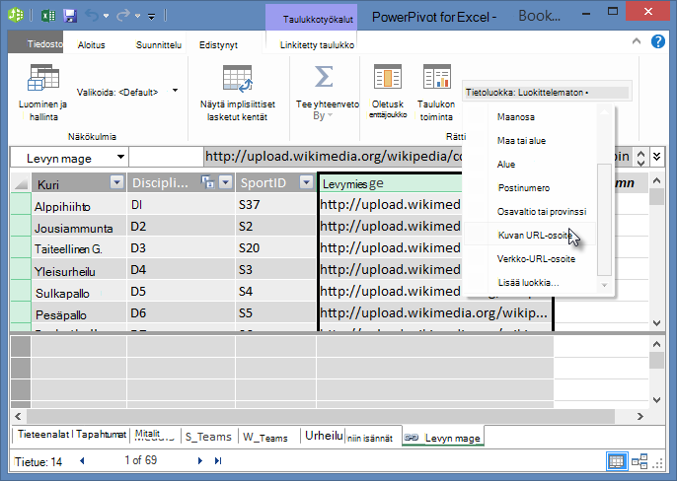The width and height of the screenshot is (677, 481).
Task: Open the Tietoluokka data category dropdown
Action: [547, 92]
